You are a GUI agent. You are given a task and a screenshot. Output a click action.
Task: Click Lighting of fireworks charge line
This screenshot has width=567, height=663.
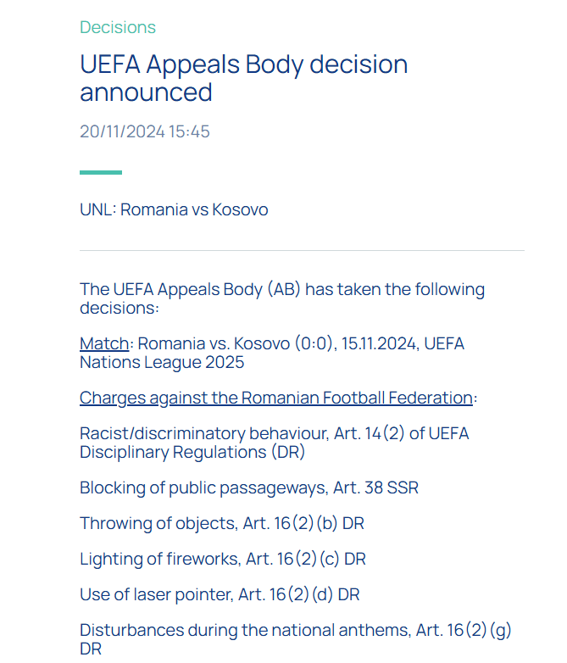(x=223, y=559)
